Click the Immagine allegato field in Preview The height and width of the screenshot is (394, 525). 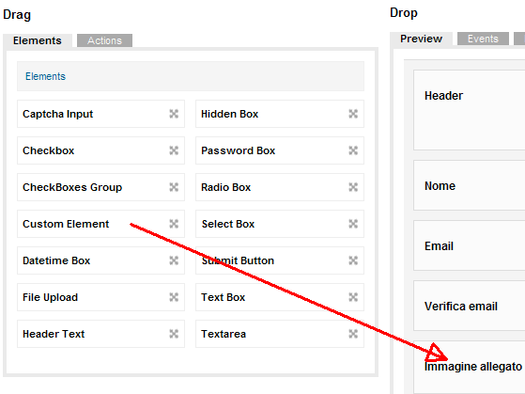coord(470,368)
